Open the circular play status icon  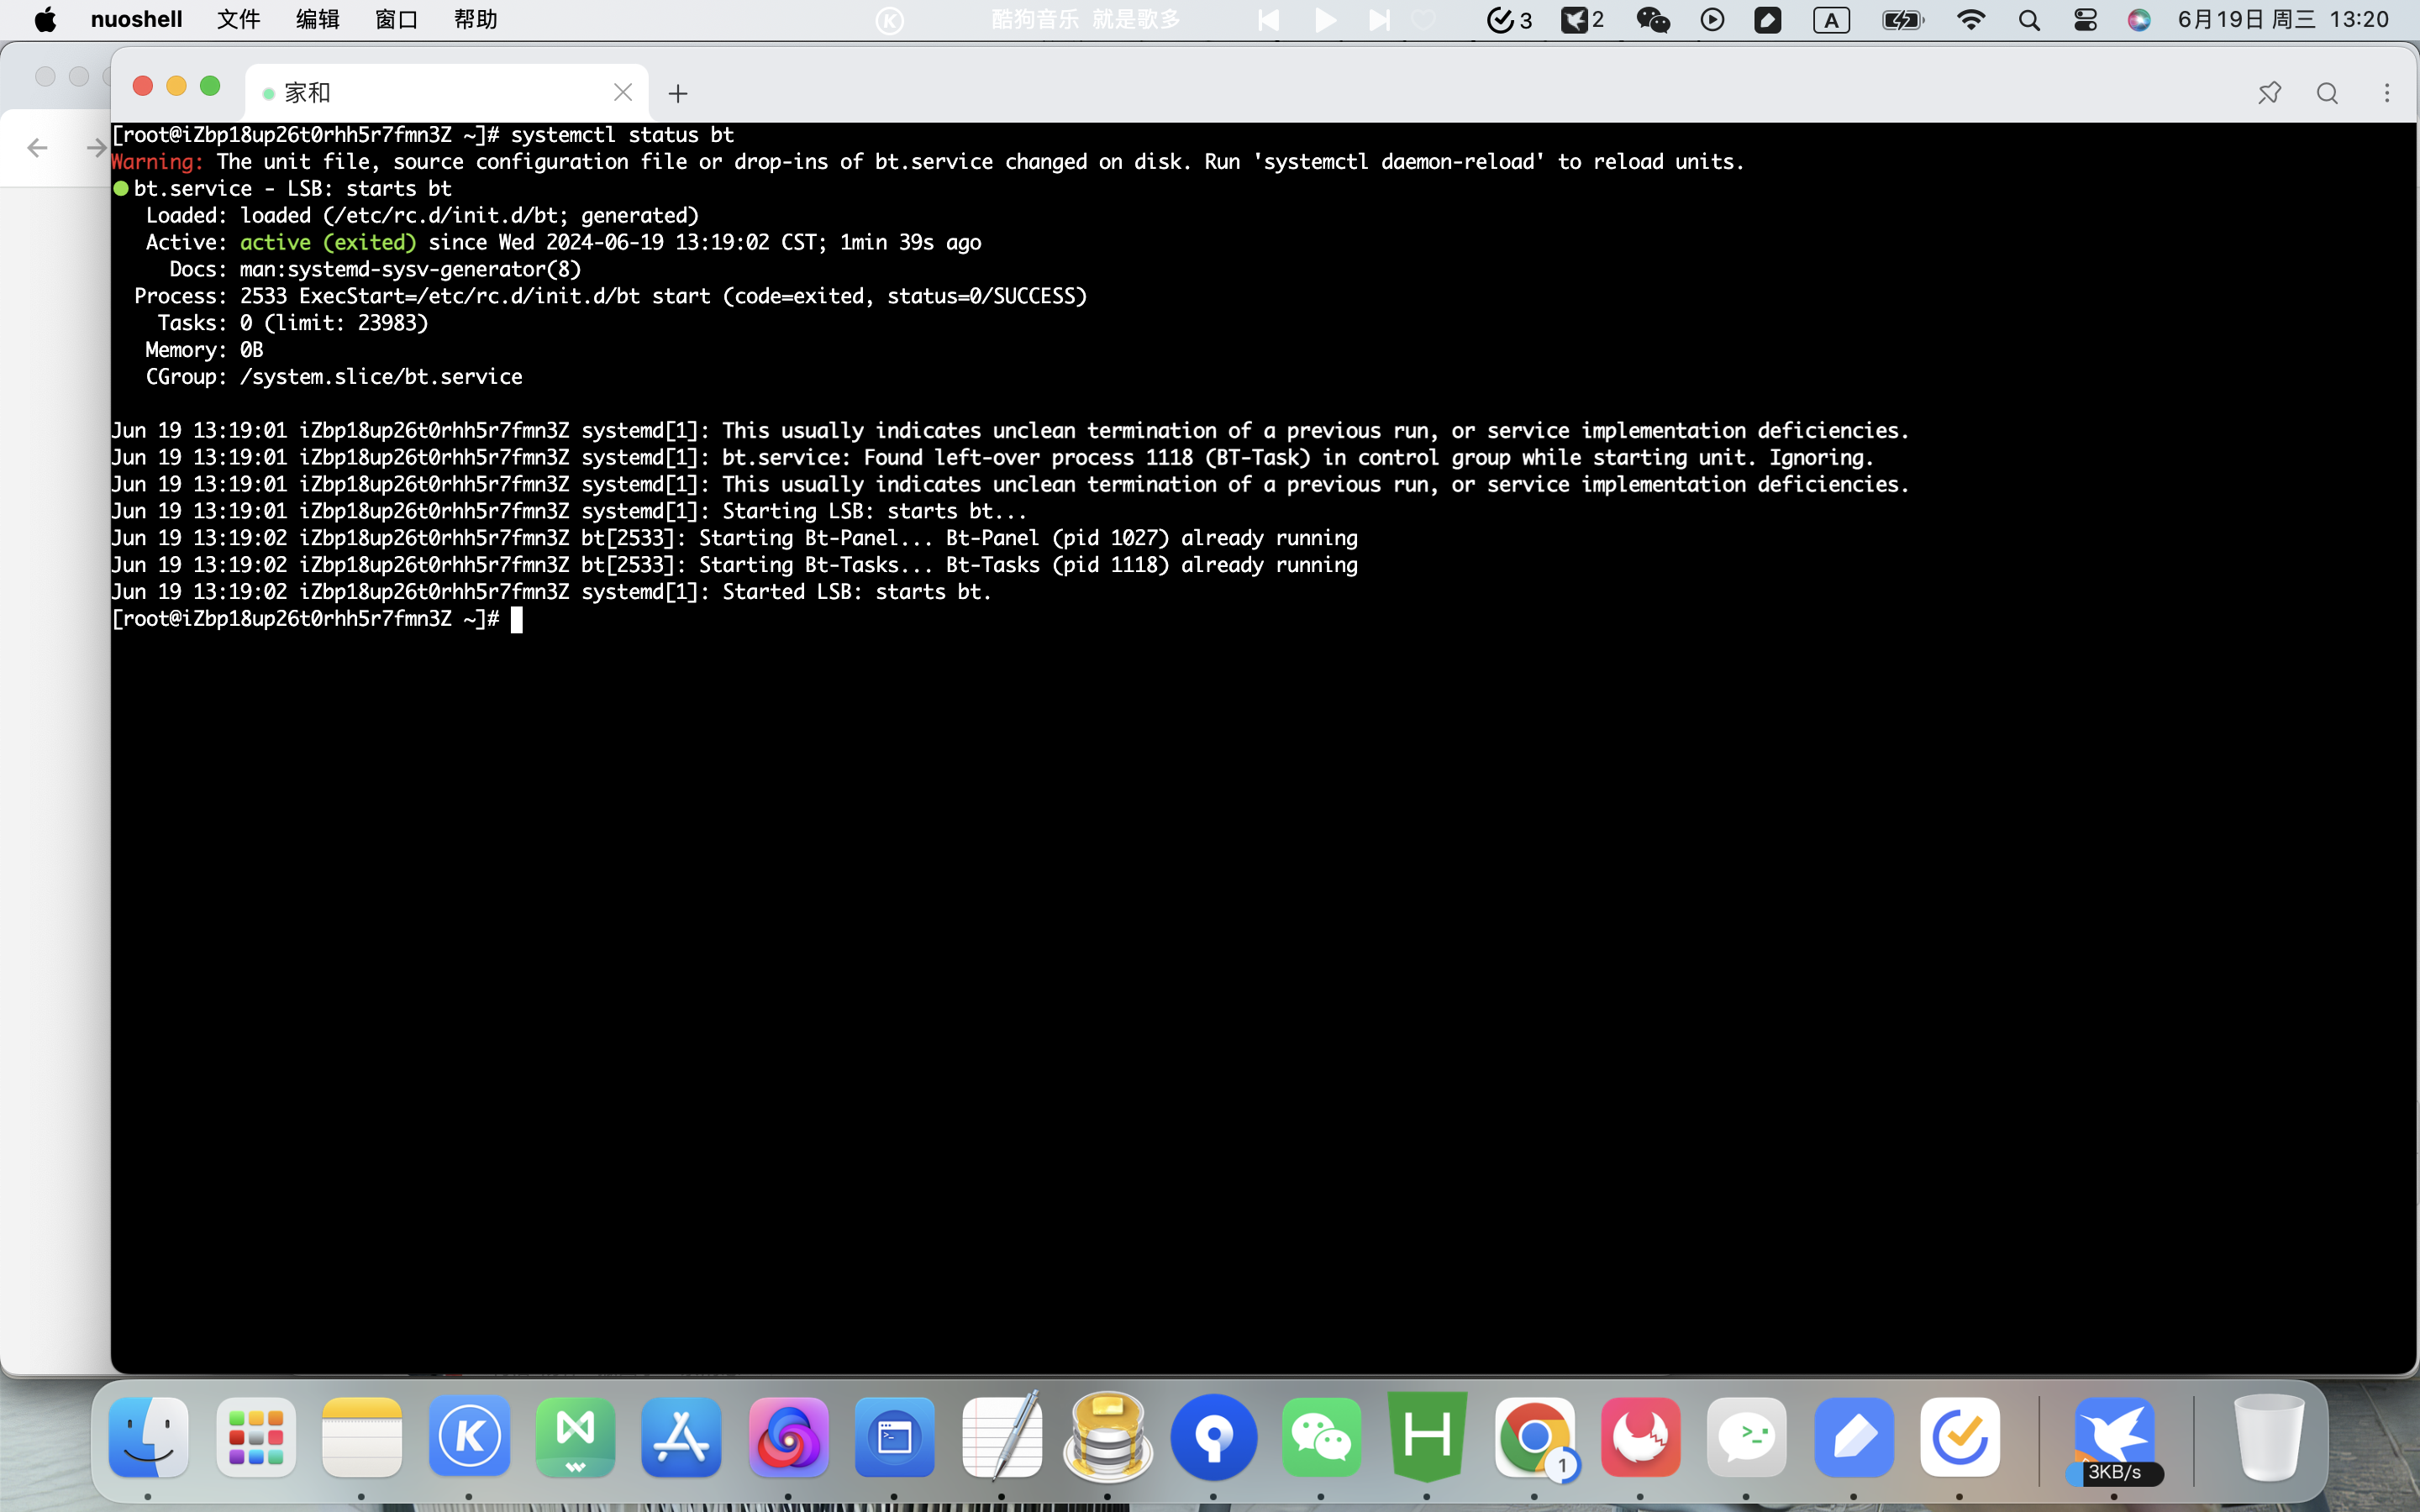tap(1712, 20)
